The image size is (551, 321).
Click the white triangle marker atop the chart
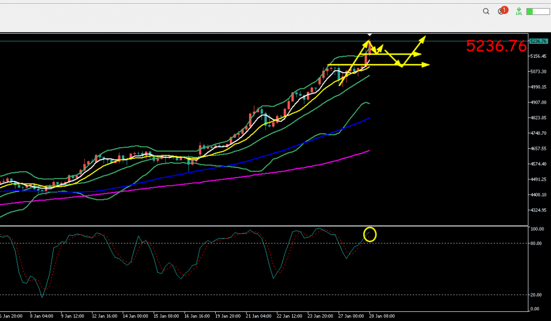click(x=369, y=35)
